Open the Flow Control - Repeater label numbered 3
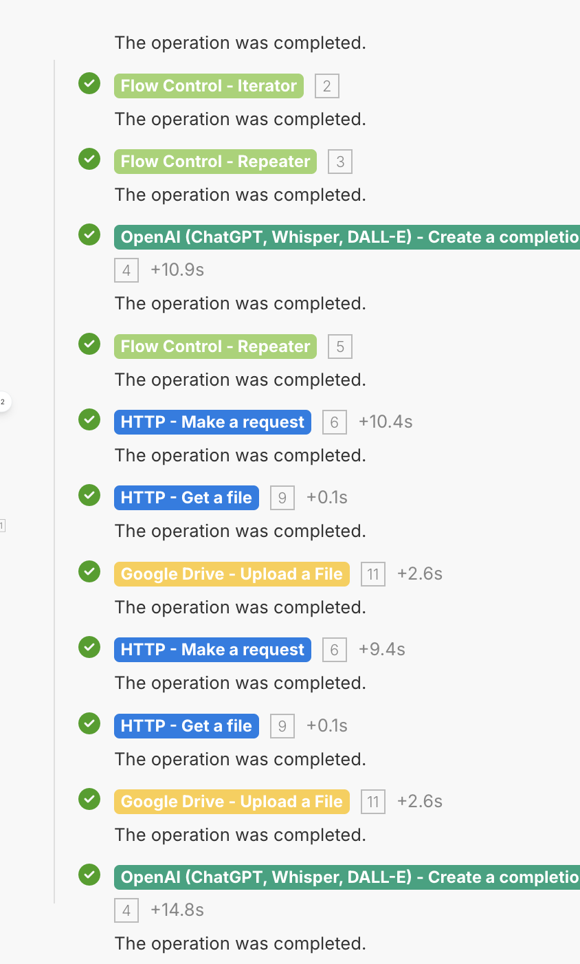Screen dimensions: 580x964 point(216,162)
